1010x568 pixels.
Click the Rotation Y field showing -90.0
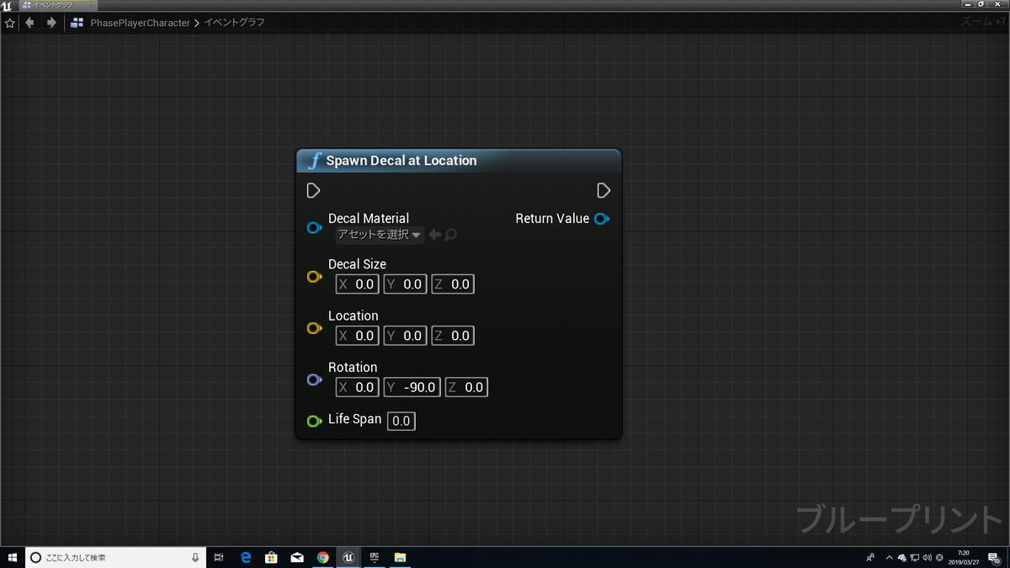tap(412, 387)
